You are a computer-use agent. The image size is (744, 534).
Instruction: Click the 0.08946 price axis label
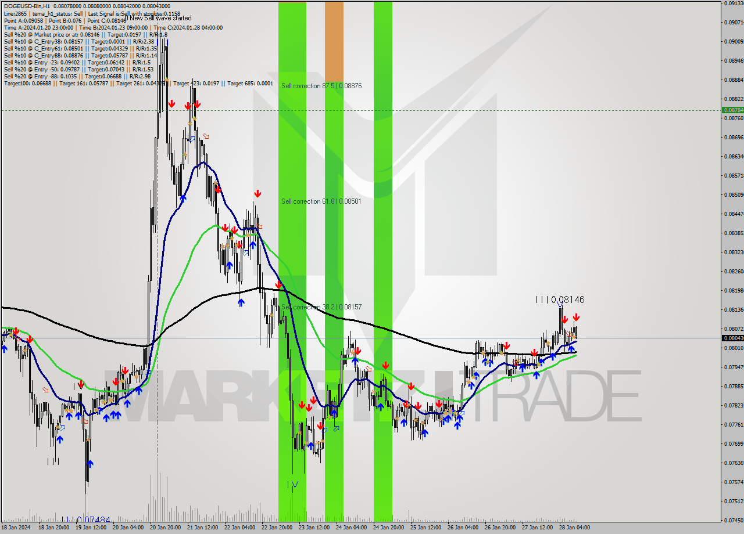(733, 60)
